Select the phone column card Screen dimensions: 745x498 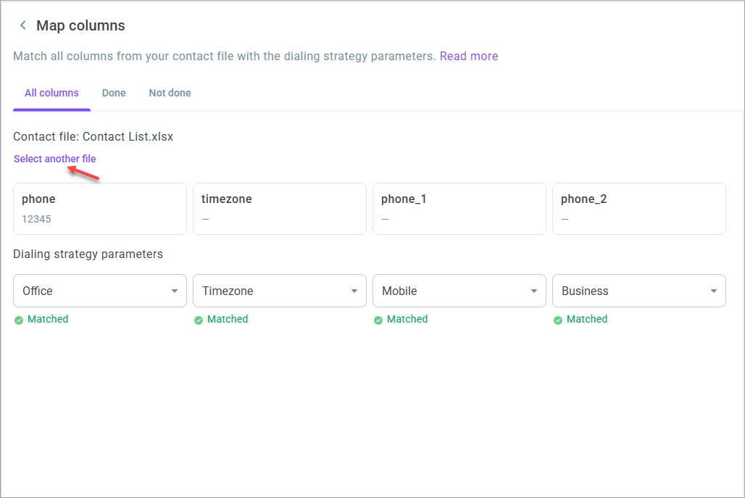pos(100,209)
